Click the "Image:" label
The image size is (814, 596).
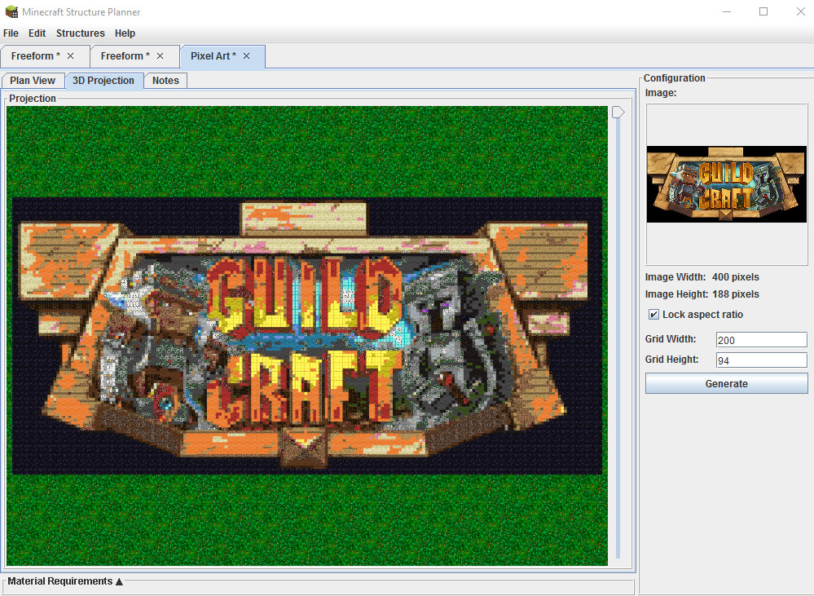pyautogui.click(x=660, y=92)
